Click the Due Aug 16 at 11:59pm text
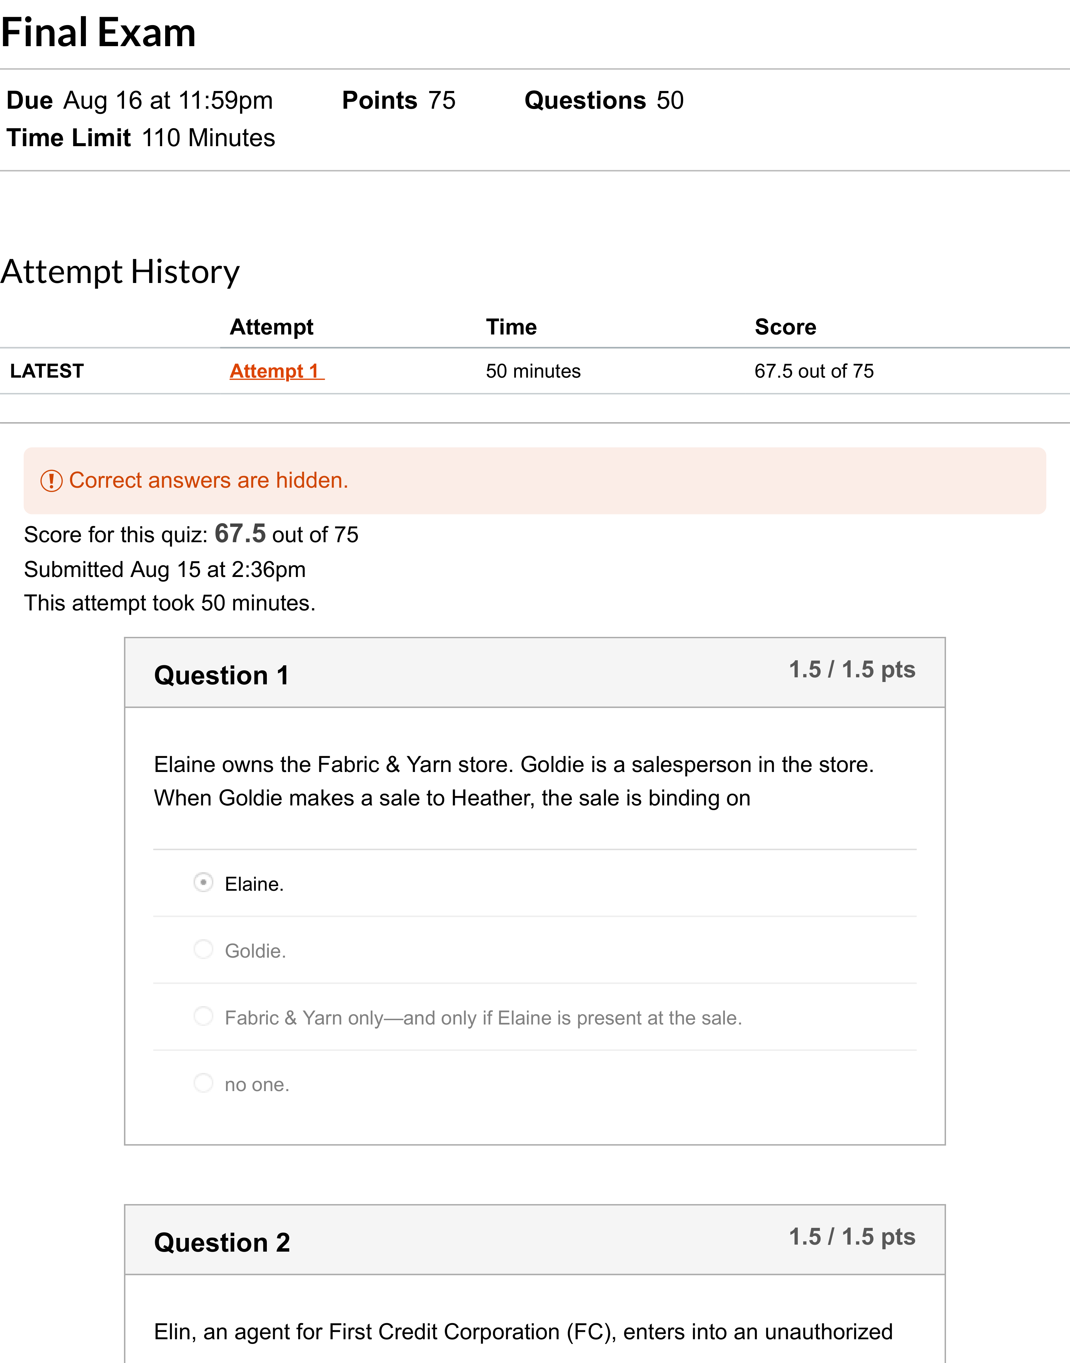The width and height of the screenshot is (1070, 1363). click(140, 101)
